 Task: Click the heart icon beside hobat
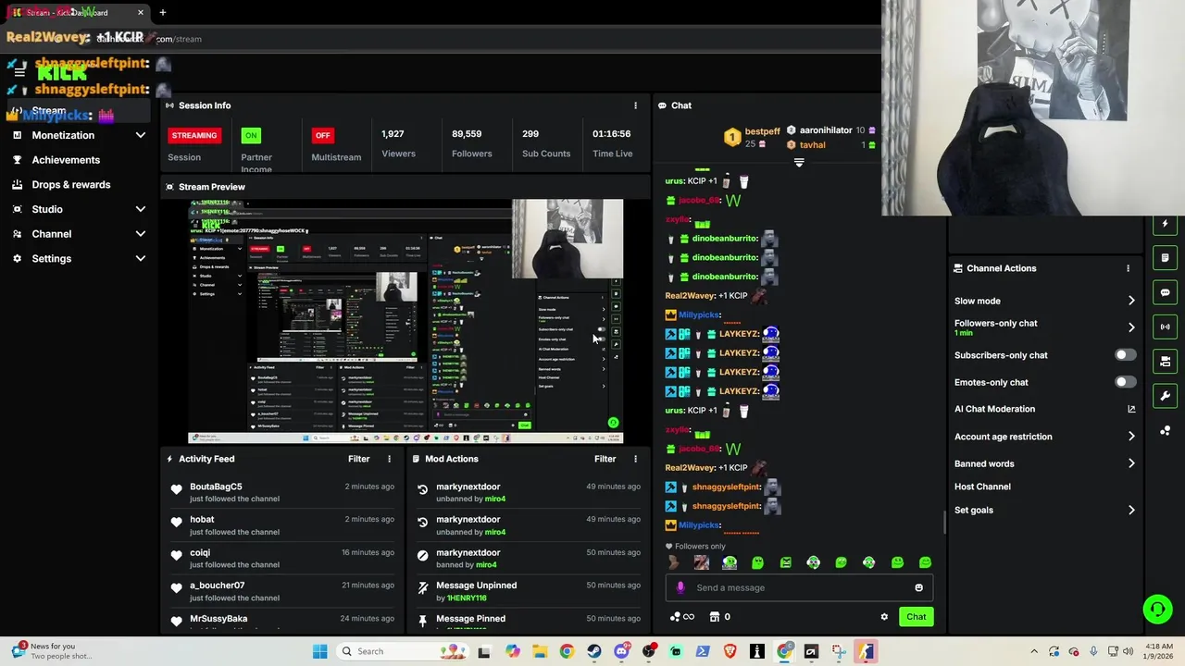(x=177, y=523)
